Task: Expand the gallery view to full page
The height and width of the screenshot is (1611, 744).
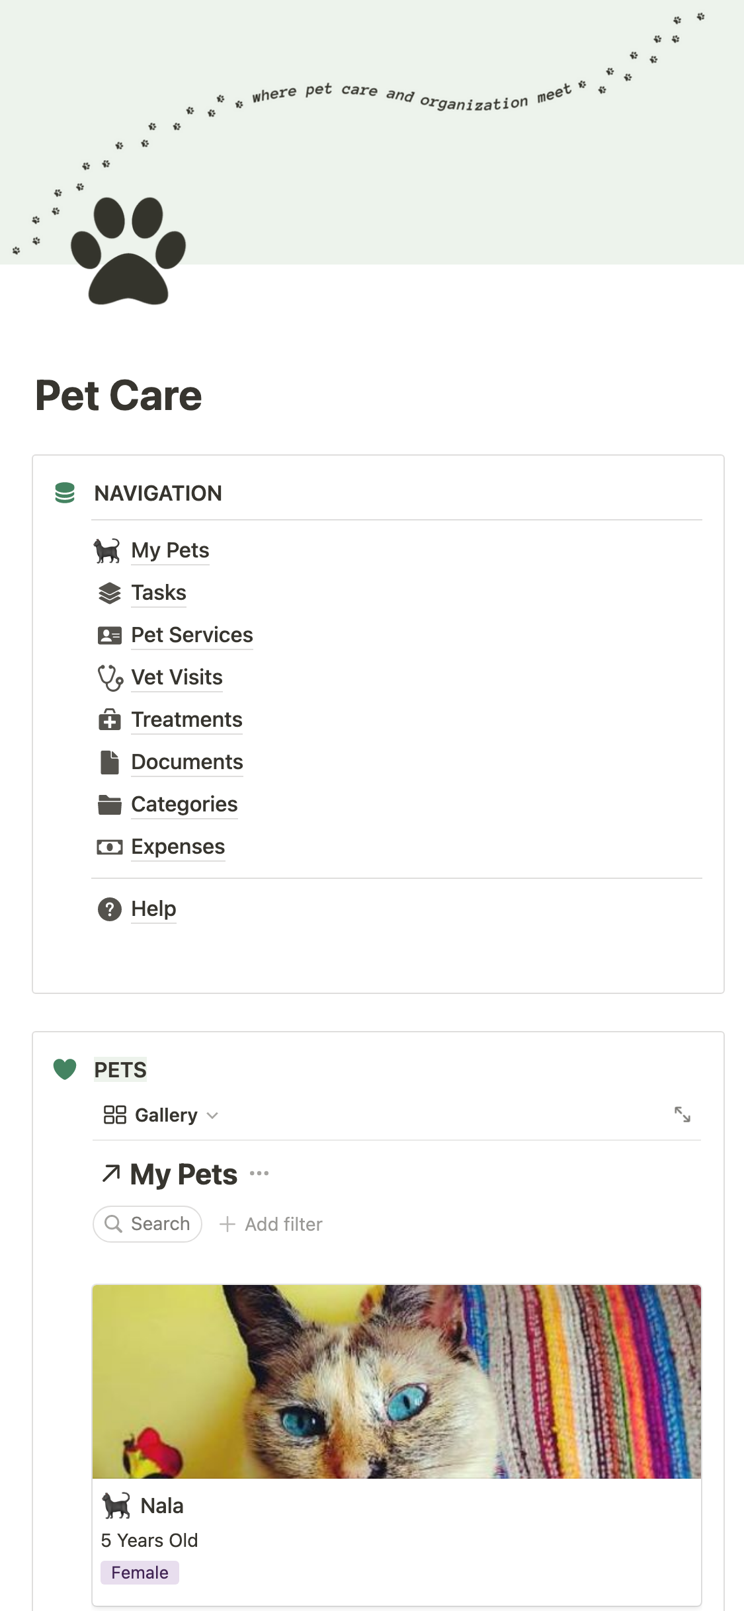Action: pyautogui.click(x=682, y=1115)
